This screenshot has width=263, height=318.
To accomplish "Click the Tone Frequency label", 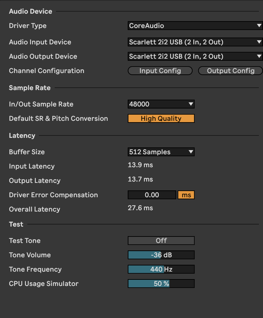I will [x=35, y=270].
